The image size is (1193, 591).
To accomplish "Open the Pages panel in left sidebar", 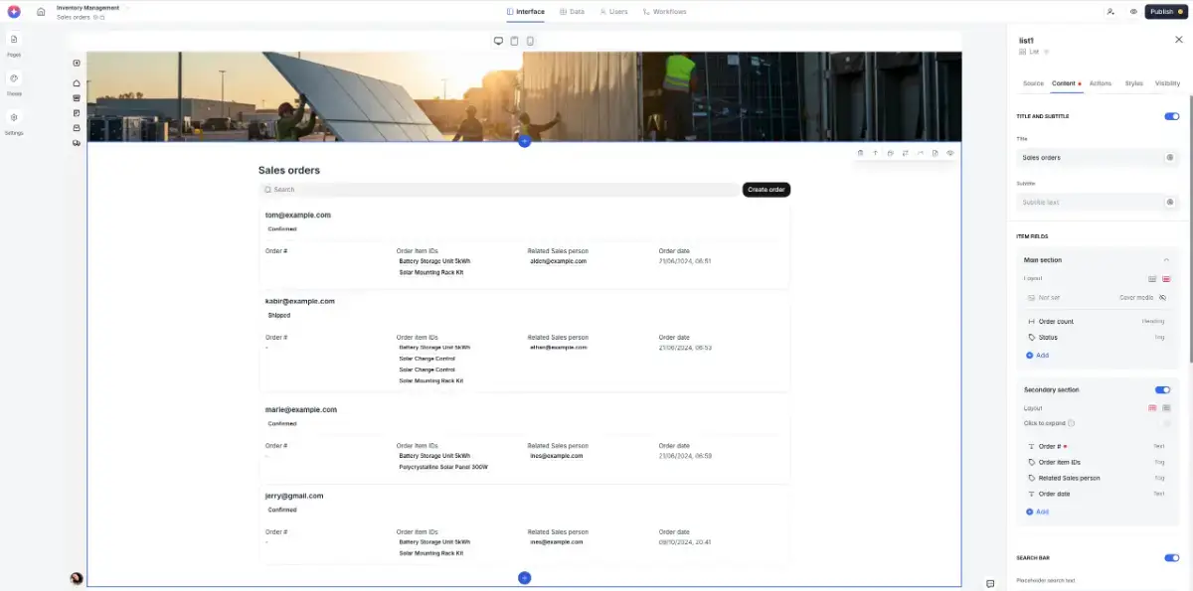I will tap(14, 40).
